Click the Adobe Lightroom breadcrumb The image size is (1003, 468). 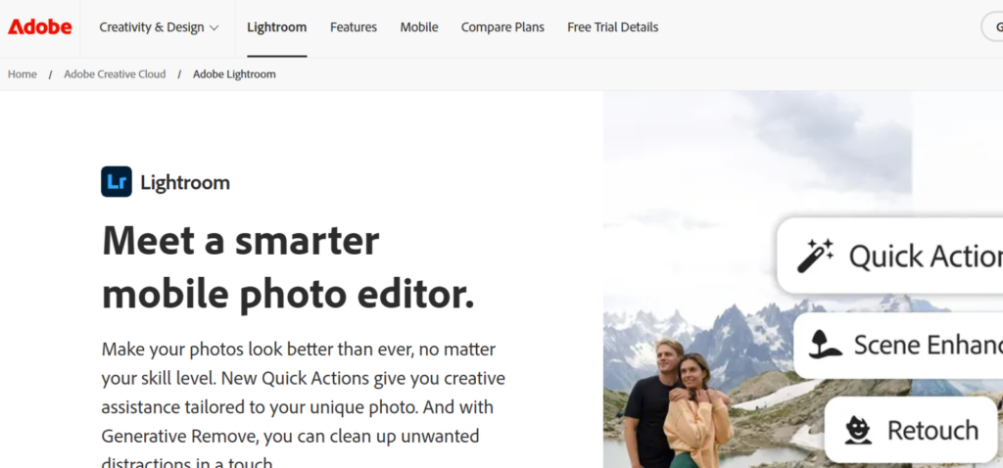pos(234,74)
